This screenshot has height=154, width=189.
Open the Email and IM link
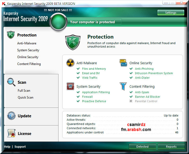pos(91,73)
